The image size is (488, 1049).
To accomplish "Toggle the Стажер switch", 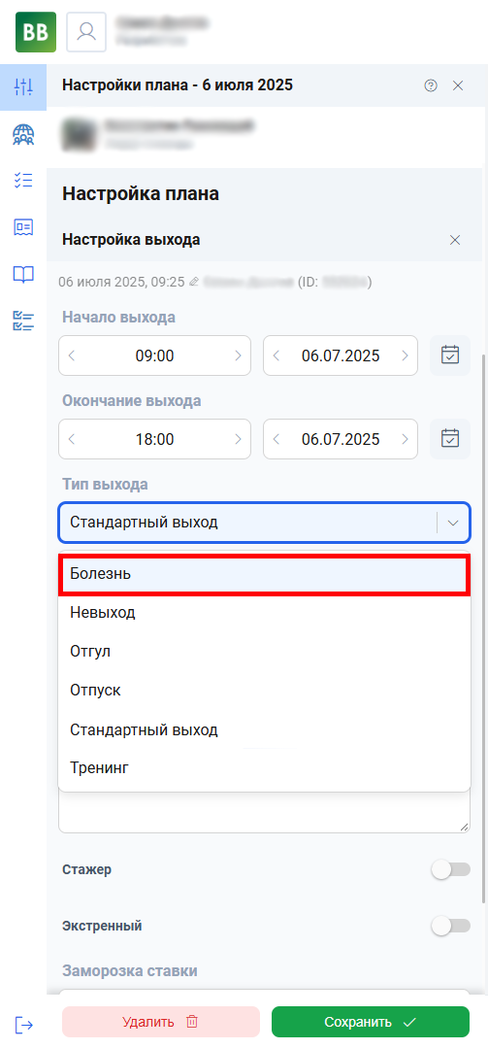I will pyautogui.click(x=450, y=869).
